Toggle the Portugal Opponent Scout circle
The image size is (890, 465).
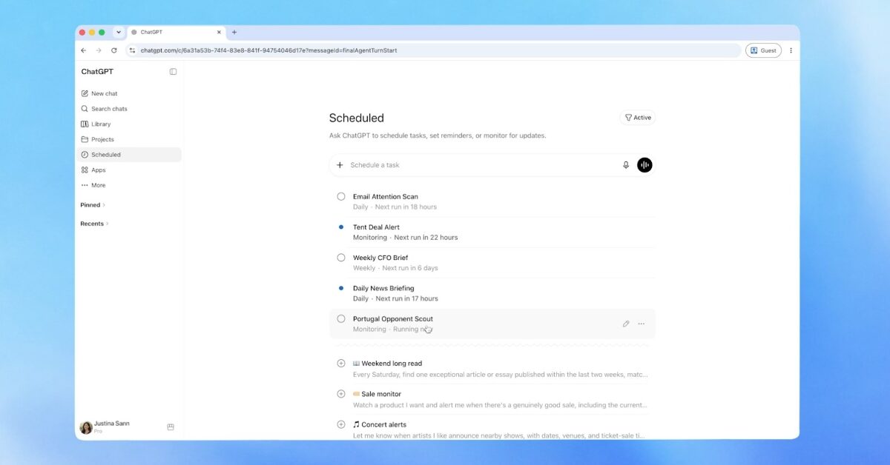coord(341,318)
